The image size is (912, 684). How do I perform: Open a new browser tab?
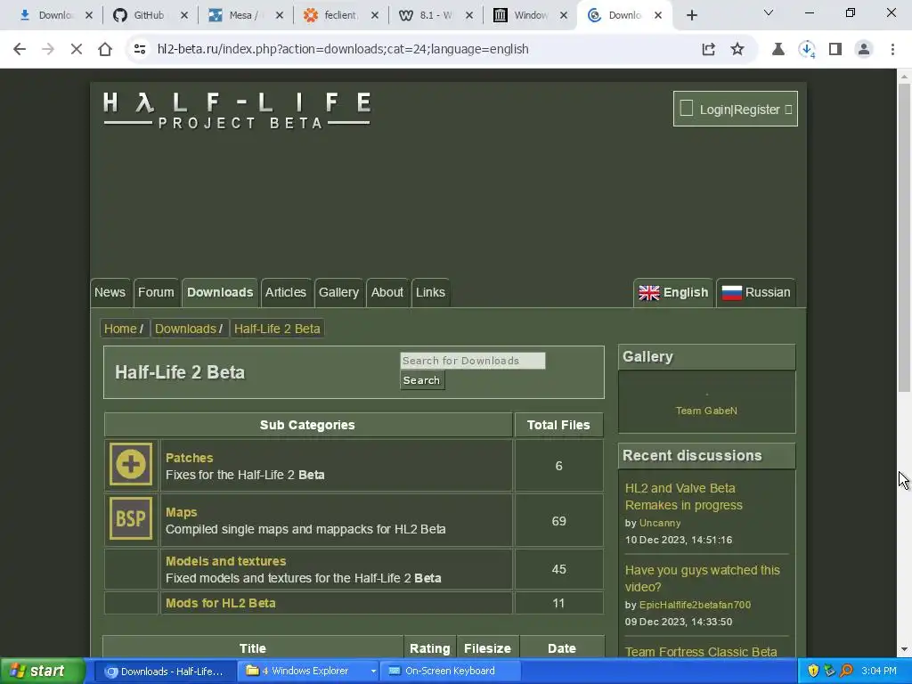[691, 16]
